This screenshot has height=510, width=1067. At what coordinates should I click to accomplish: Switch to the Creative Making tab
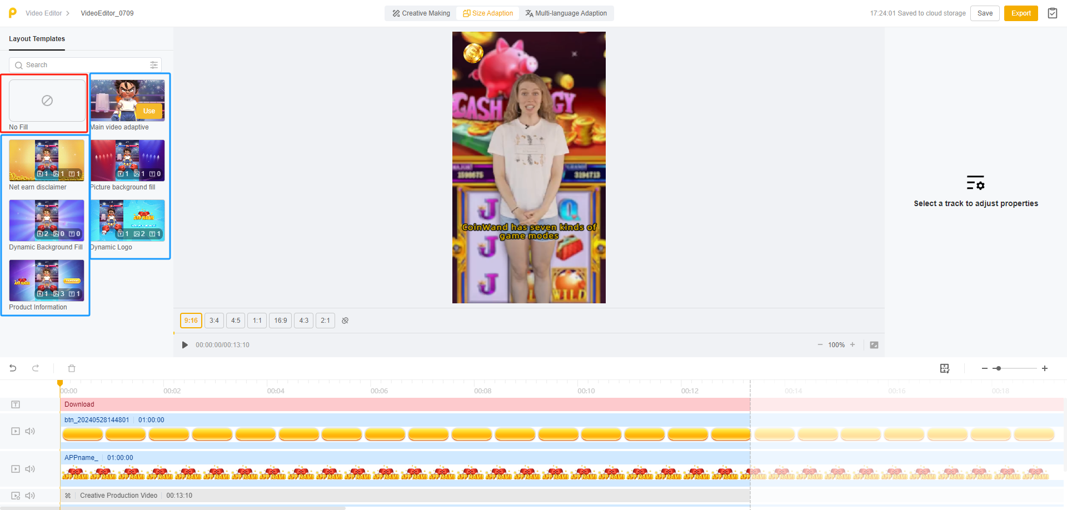point(421,13)
